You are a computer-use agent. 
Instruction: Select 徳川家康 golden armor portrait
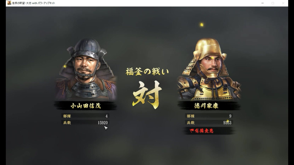(209, 69)
